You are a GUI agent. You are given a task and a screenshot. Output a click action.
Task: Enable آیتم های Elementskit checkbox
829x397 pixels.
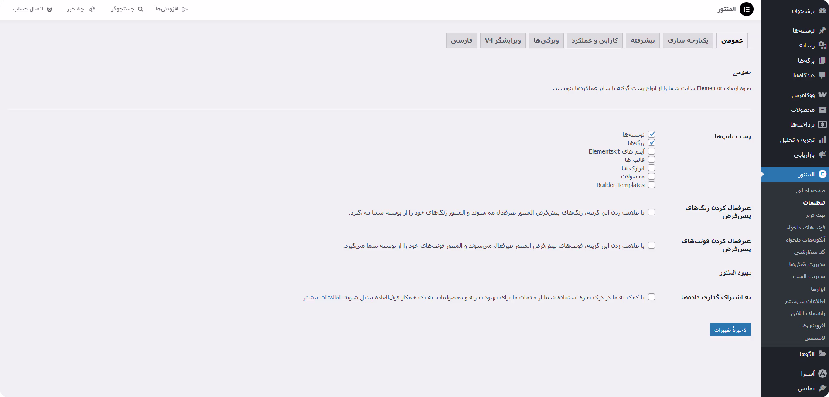(652, 151)
